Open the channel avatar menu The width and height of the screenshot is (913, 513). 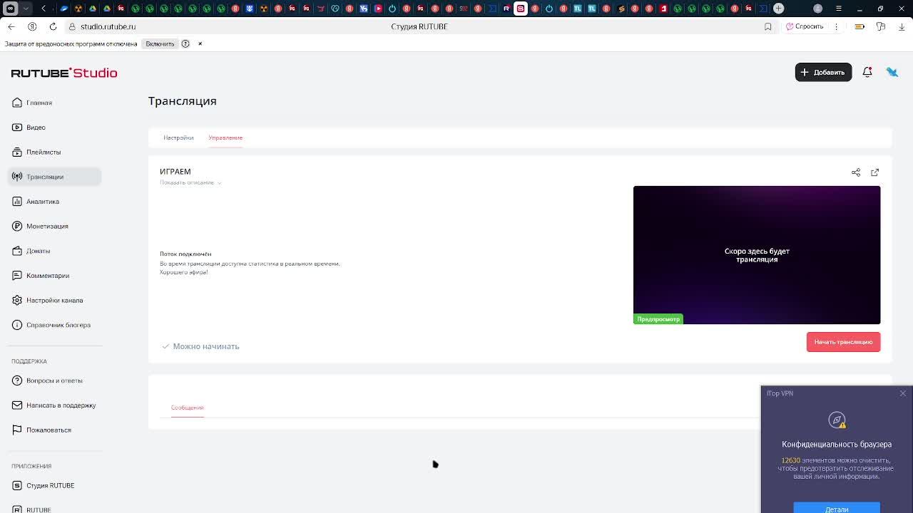click(x=892, y=72)
